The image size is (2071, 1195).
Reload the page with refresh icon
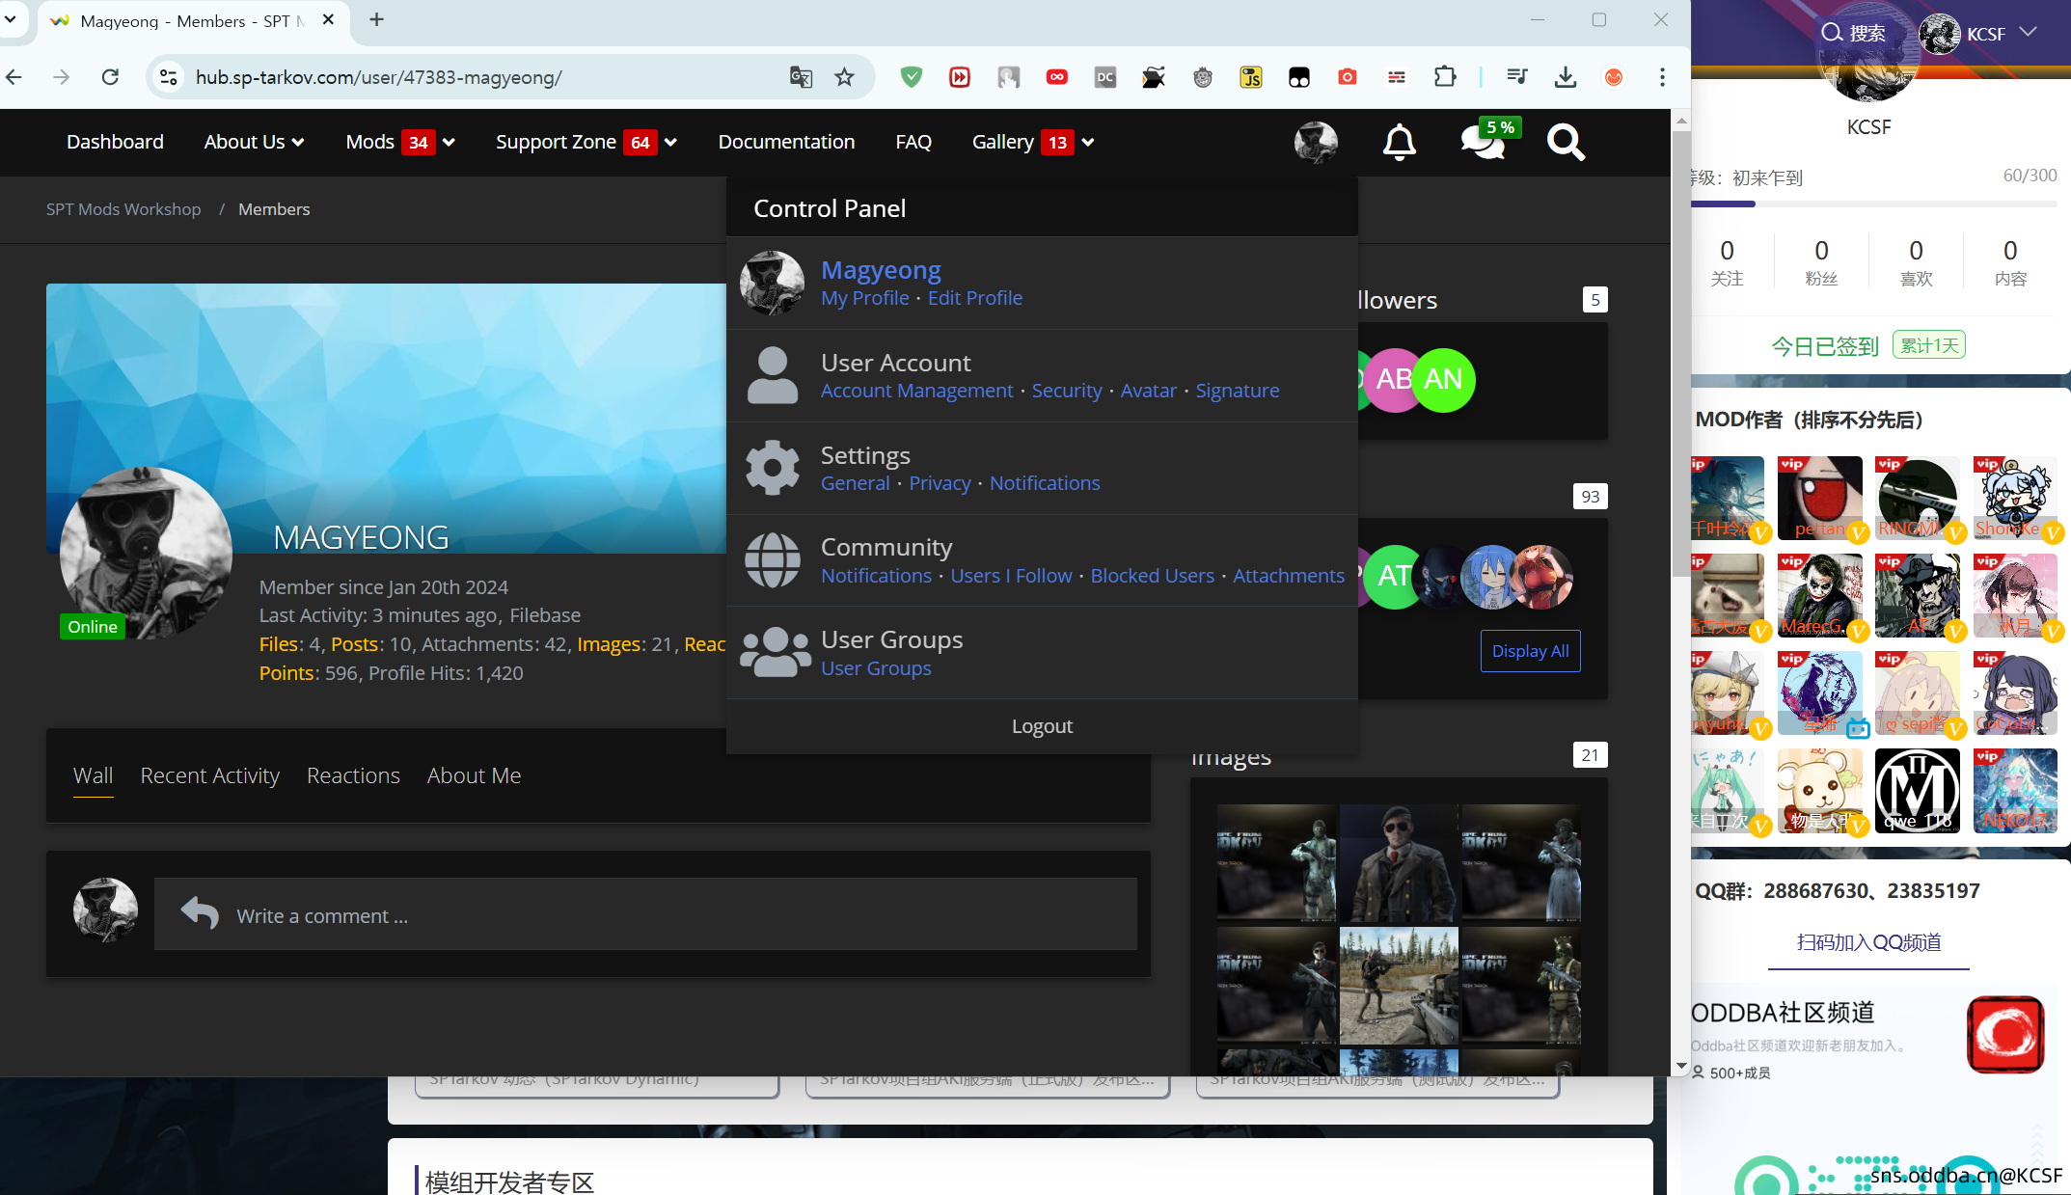(x=110, y=77)
